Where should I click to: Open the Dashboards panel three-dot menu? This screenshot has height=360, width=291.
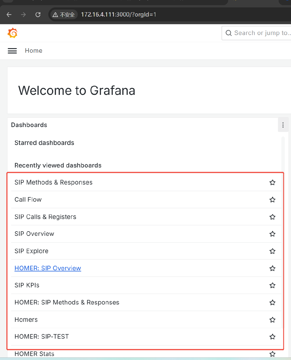click(x=283, y=125)
